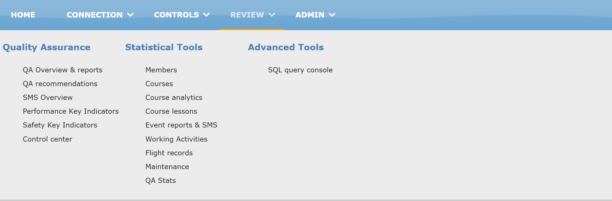Open QA Overview & reports
Image resolution: width=612 pixels, height=201 pixels.
[63, 70]
